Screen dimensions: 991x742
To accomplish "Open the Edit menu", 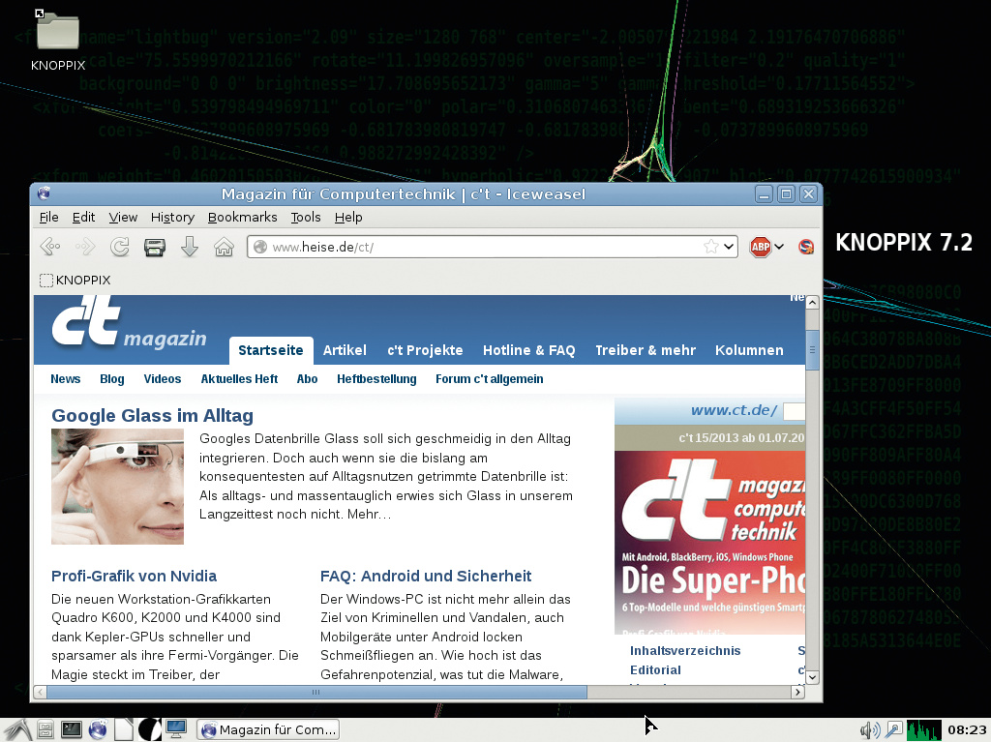I will (x=83, y=217).
